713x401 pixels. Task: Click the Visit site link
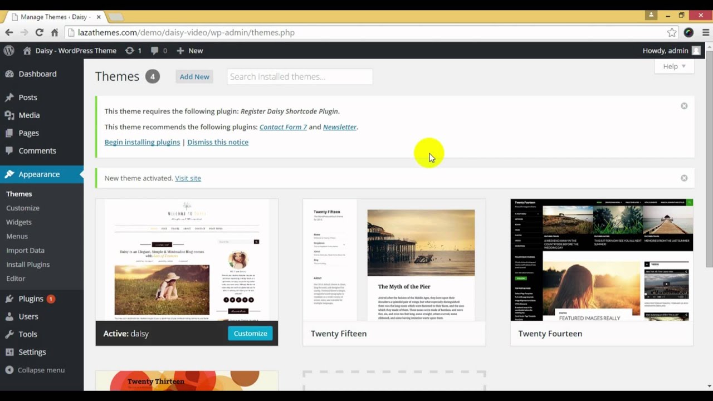[188, 178]
